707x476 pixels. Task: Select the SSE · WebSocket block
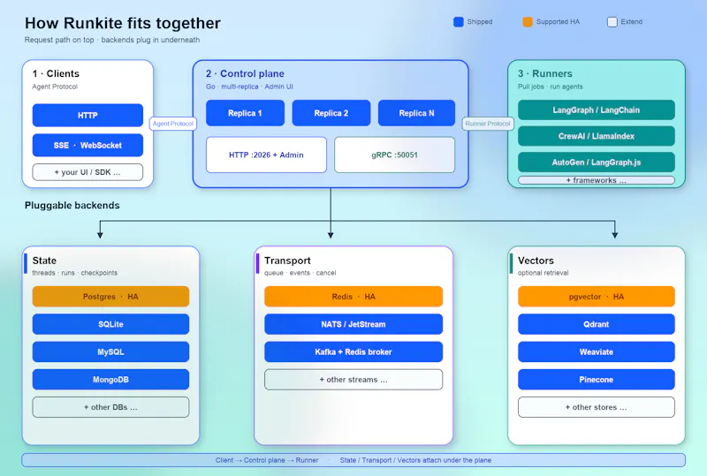tap(87, 145)
